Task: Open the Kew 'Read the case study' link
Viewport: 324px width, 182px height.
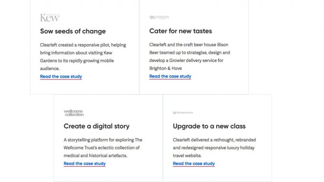Action: 61,76
